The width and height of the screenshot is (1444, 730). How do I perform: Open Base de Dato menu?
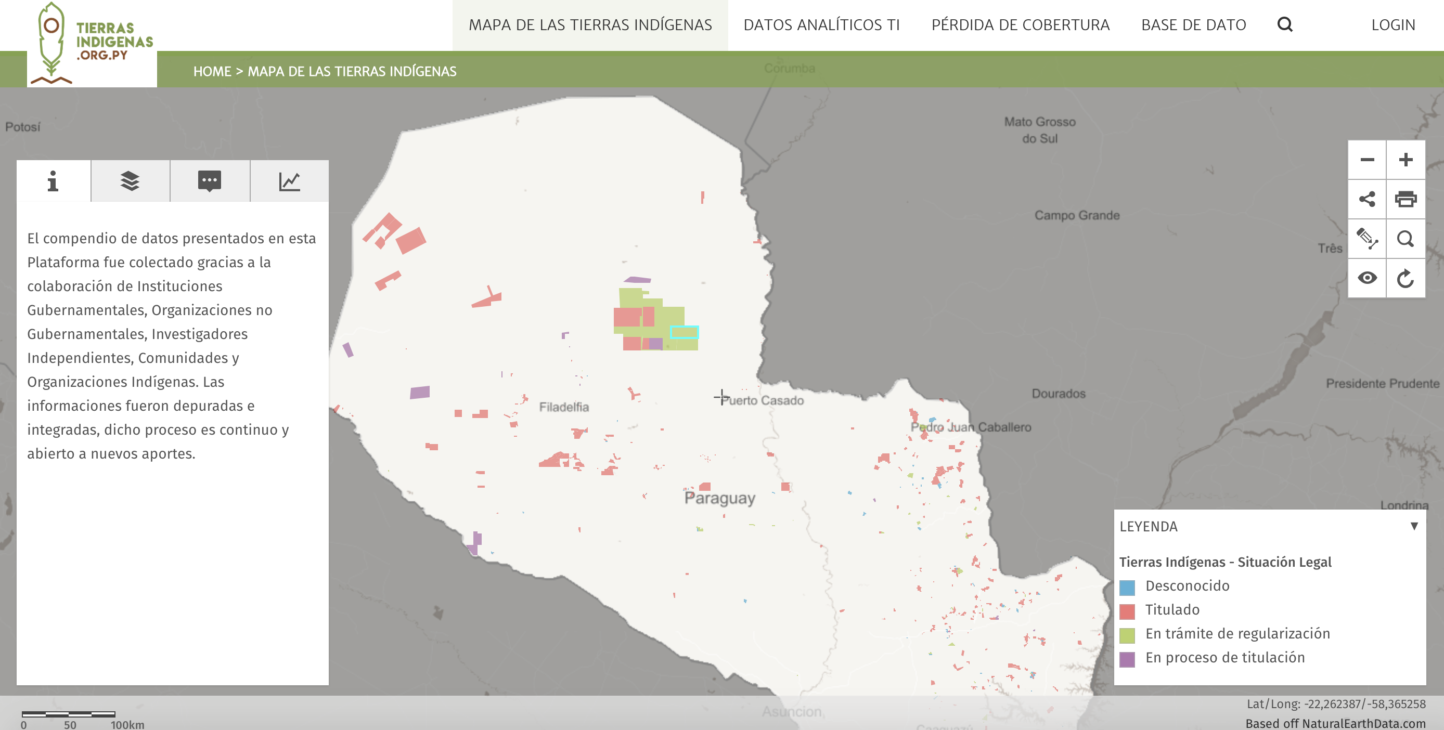[1193, 25]
